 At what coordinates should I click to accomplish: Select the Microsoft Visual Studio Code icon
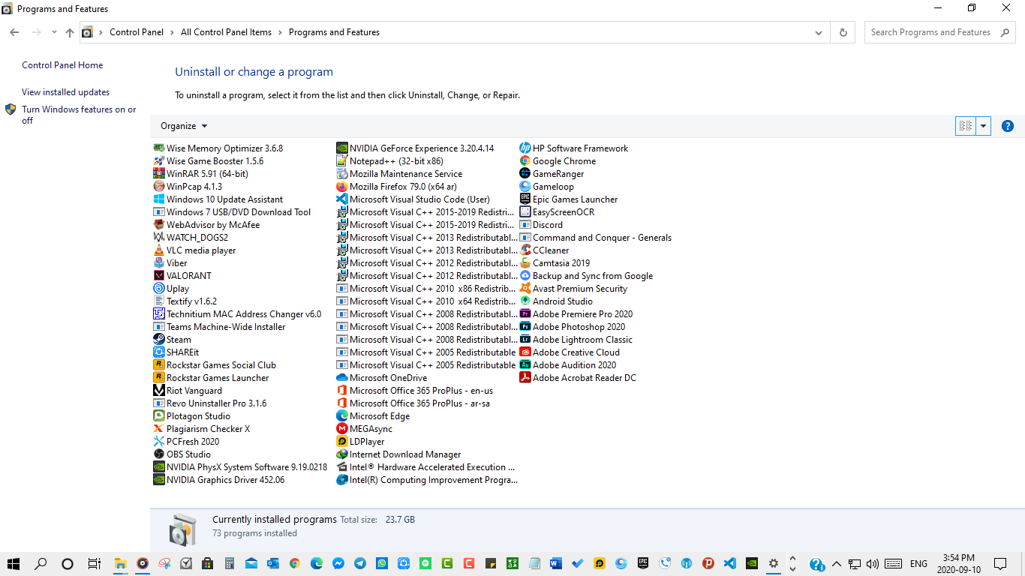(342, 199)
